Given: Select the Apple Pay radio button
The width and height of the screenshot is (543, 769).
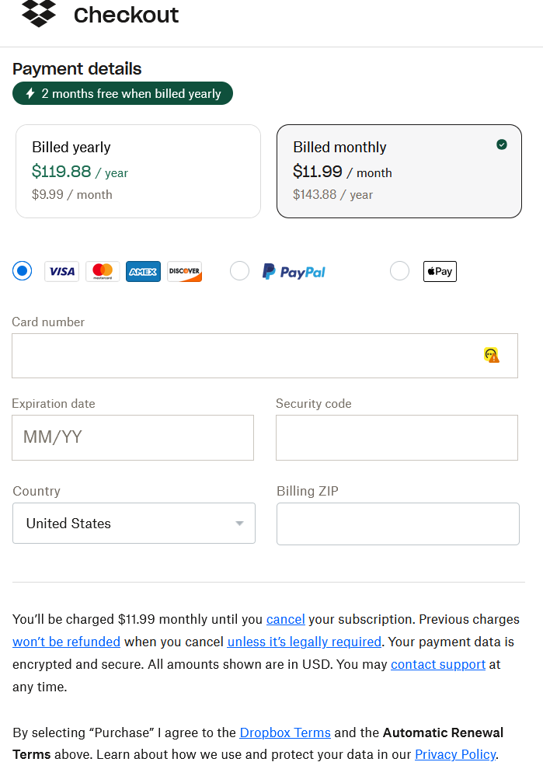Looking at the screenshot, I should (x=399, y=271).
